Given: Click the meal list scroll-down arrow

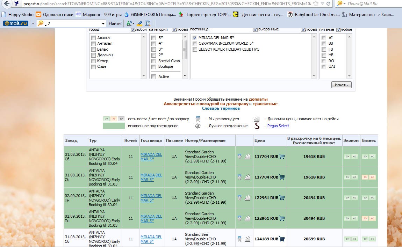Looking at the screenshot, I should click(349, 76).
